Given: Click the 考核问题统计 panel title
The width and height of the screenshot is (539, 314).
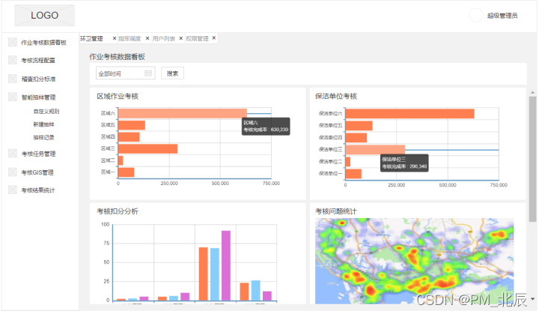Looking at the screenshot, I should point(336,211).
